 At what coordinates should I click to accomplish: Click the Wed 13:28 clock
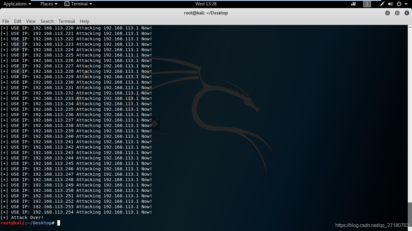coord(206,4)
